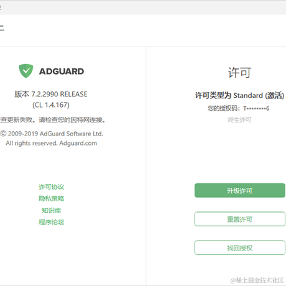
Task: Click the AdGuard green shield logo
Action: [x=26, y=71]
